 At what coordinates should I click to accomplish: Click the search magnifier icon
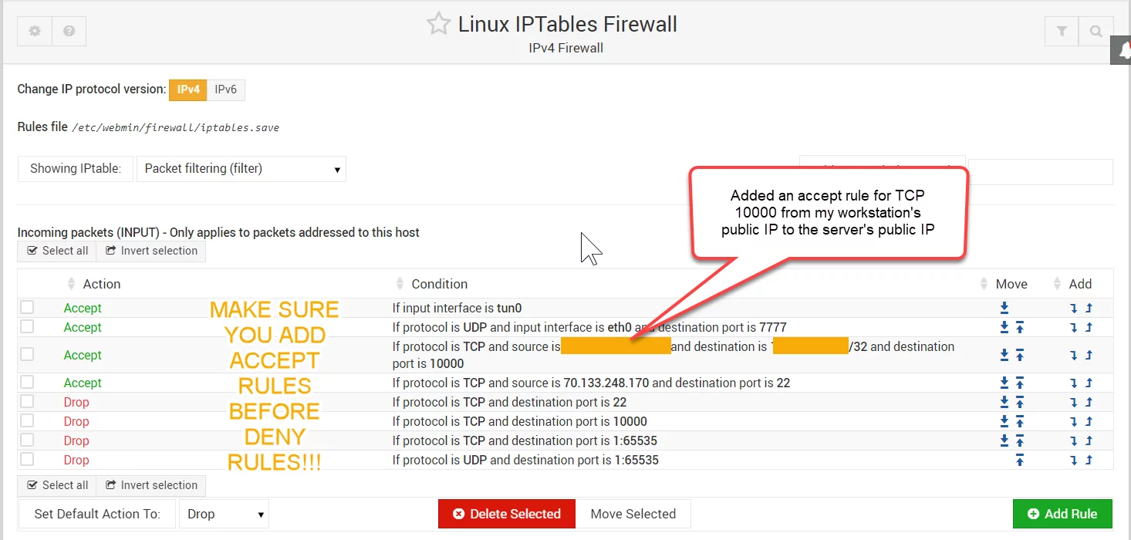(1096, 32)
